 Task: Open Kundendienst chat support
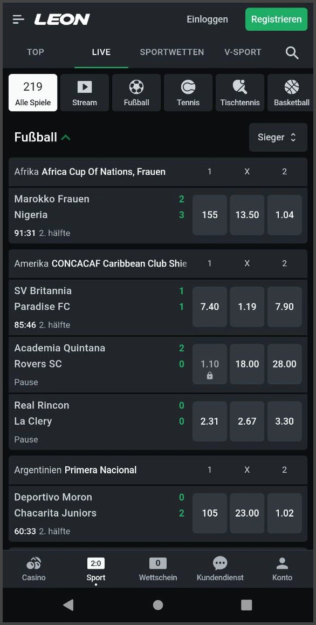[x=219, y=569]
